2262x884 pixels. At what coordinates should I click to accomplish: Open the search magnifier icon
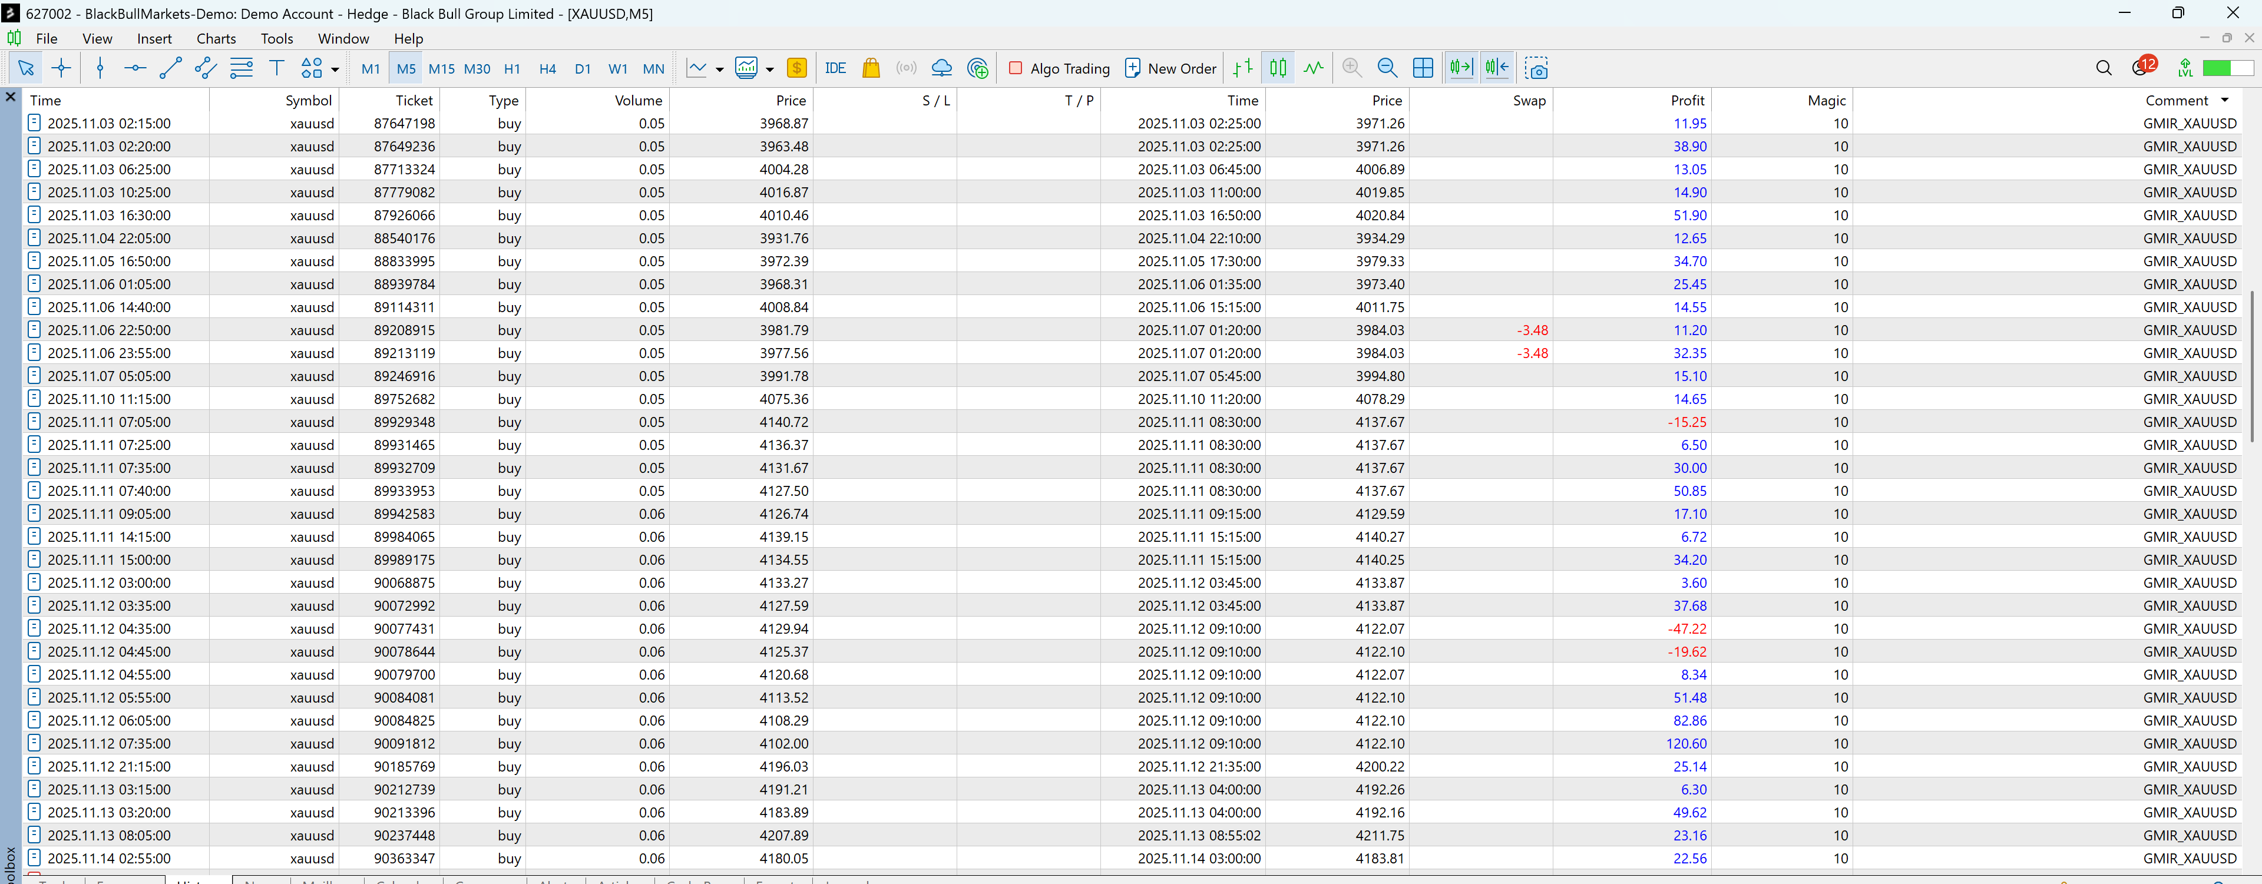click(x=2103, y=68)
